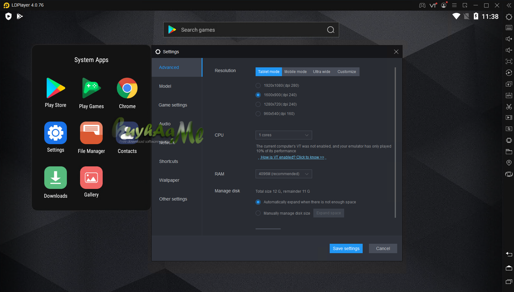This screenshot has width=514, height=292.
Task: Click recent apps sidebar icon
Action: point(509,282)
